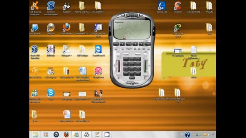Select the Express Talk desktop shortcut
Viewport: 246px width, 138px height.
pos(162,7)
